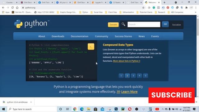
Task: Open the Graphic Design Col... bookmark folder
Action: [x=67, y=12]
